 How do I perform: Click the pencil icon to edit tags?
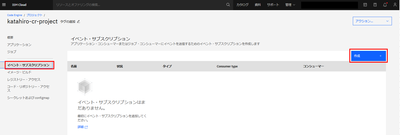78,21
